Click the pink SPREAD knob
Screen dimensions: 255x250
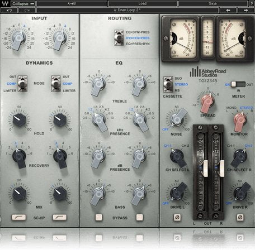(208, 102)
